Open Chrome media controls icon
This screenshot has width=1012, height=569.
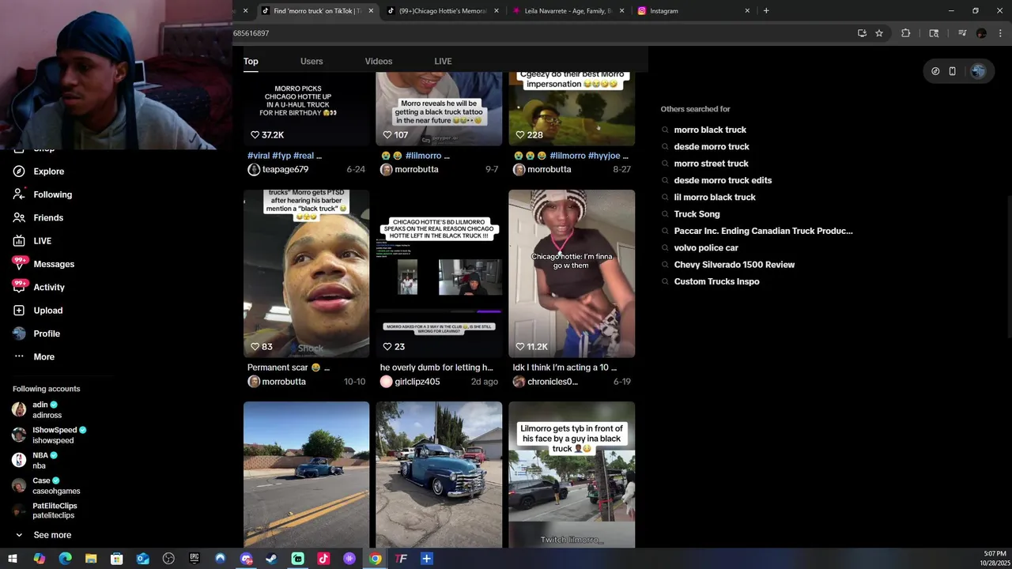[x=962, y=33]
